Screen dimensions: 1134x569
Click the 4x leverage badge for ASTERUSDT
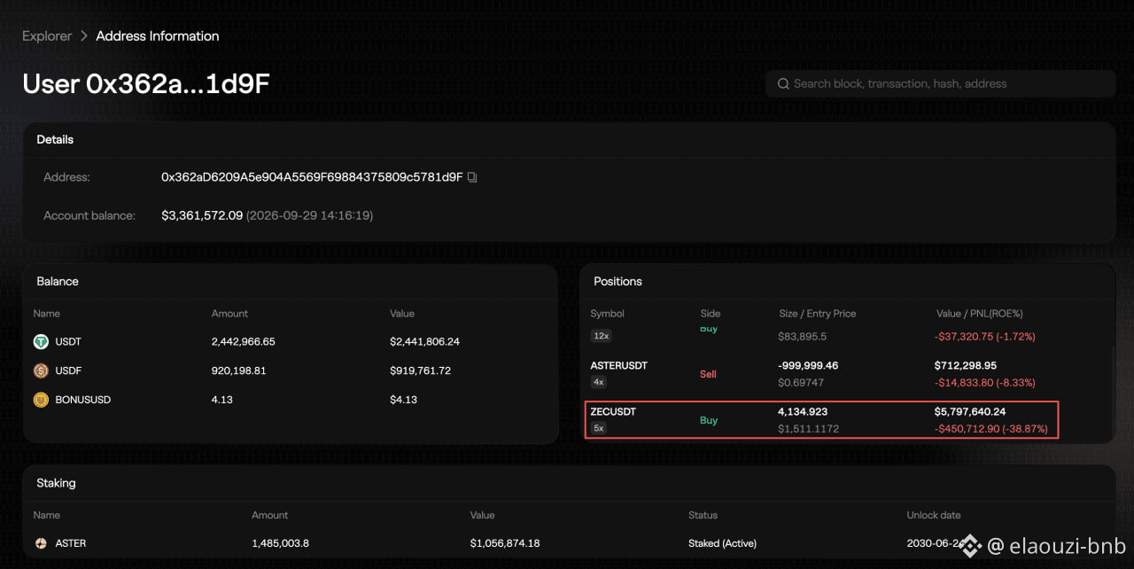tap(599, 382)
